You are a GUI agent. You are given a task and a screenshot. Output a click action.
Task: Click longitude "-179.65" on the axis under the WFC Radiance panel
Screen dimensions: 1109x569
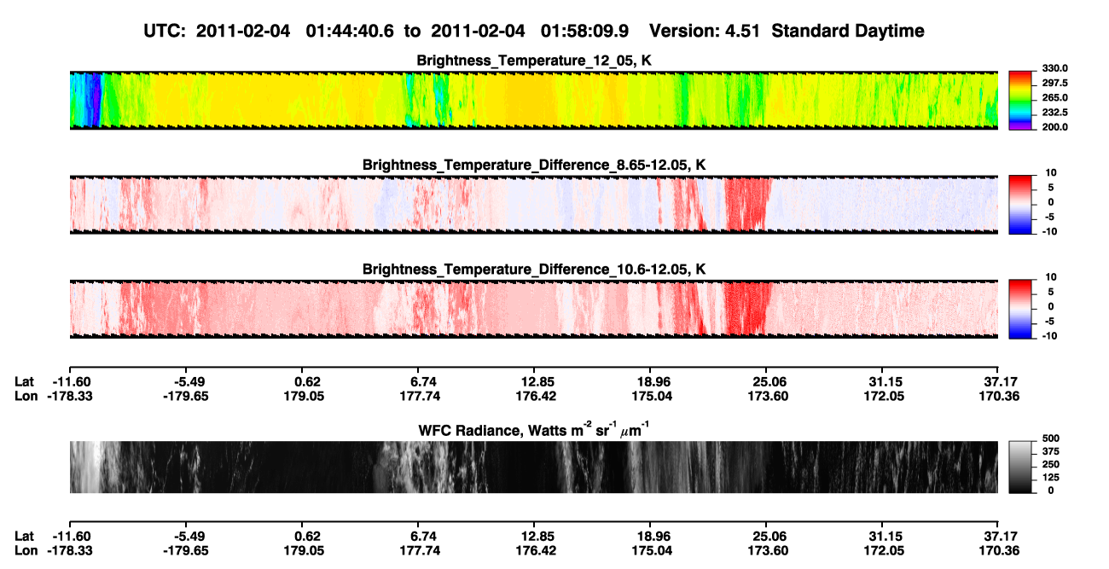coord(185,549)
